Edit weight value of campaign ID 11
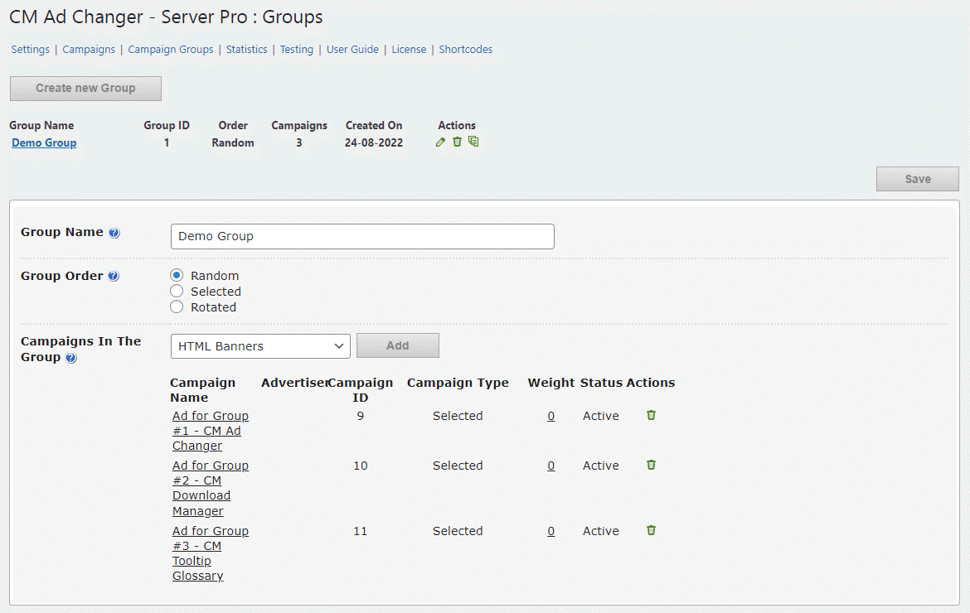 coord(551,531)
